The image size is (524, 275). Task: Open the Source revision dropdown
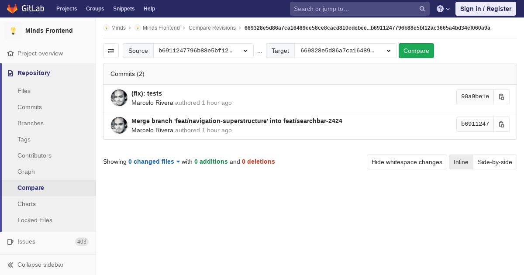(203, 51)
